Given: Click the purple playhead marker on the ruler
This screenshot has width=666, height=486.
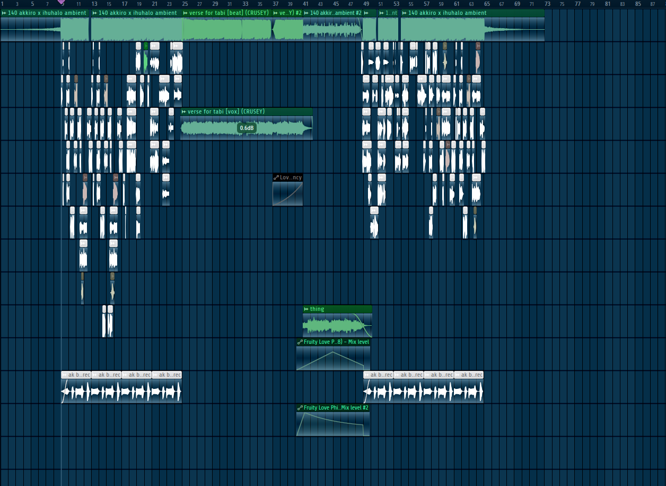Looking at the screenshot, I should [x=62, y=3].
